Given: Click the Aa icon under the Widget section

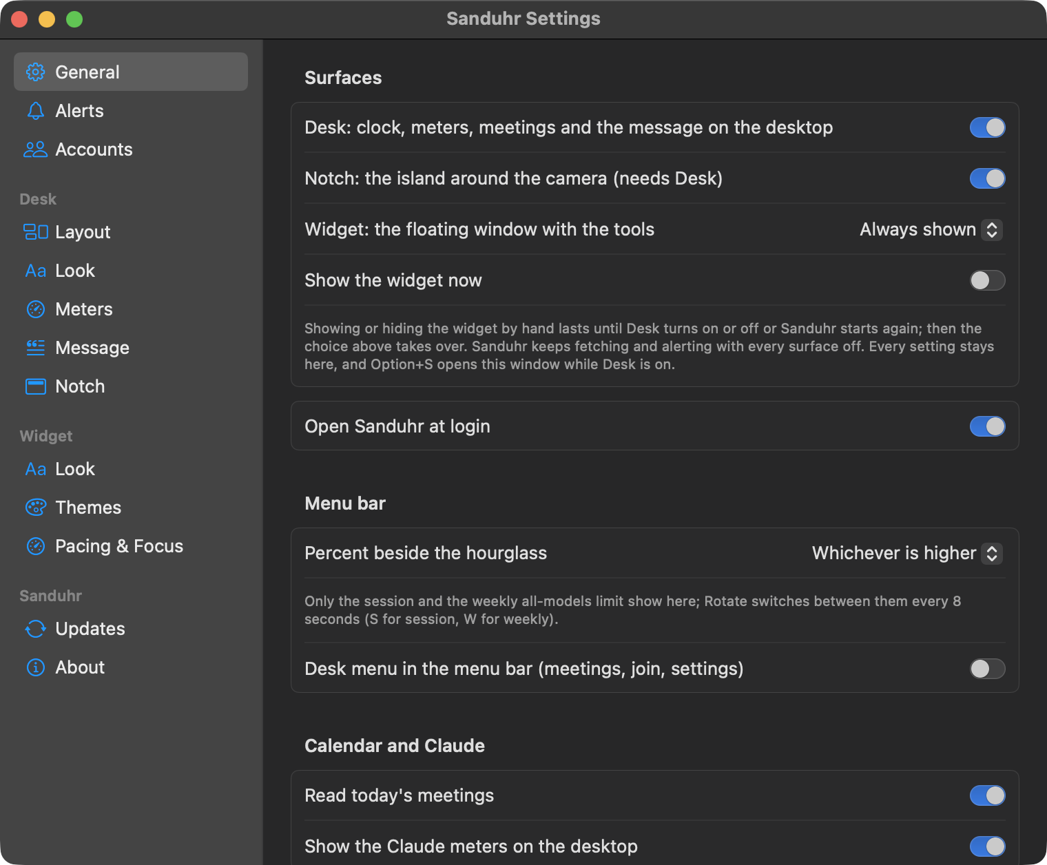Looking at the screenshot, I should point(36,469).
